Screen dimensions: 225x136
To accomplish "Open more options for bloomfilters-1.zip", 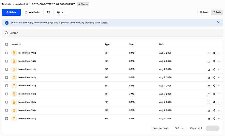I will [x=219, y=61].
